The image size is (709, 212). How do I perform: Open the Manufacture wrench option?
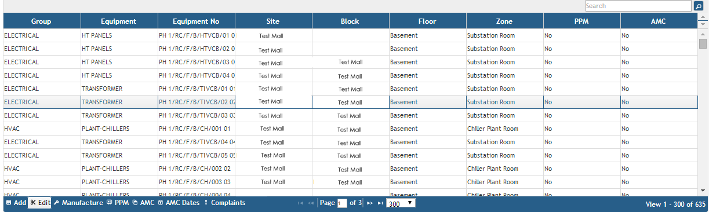tap(78, 203)
